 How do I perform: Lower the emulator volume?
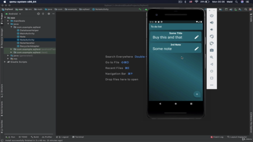coord(211,30)
